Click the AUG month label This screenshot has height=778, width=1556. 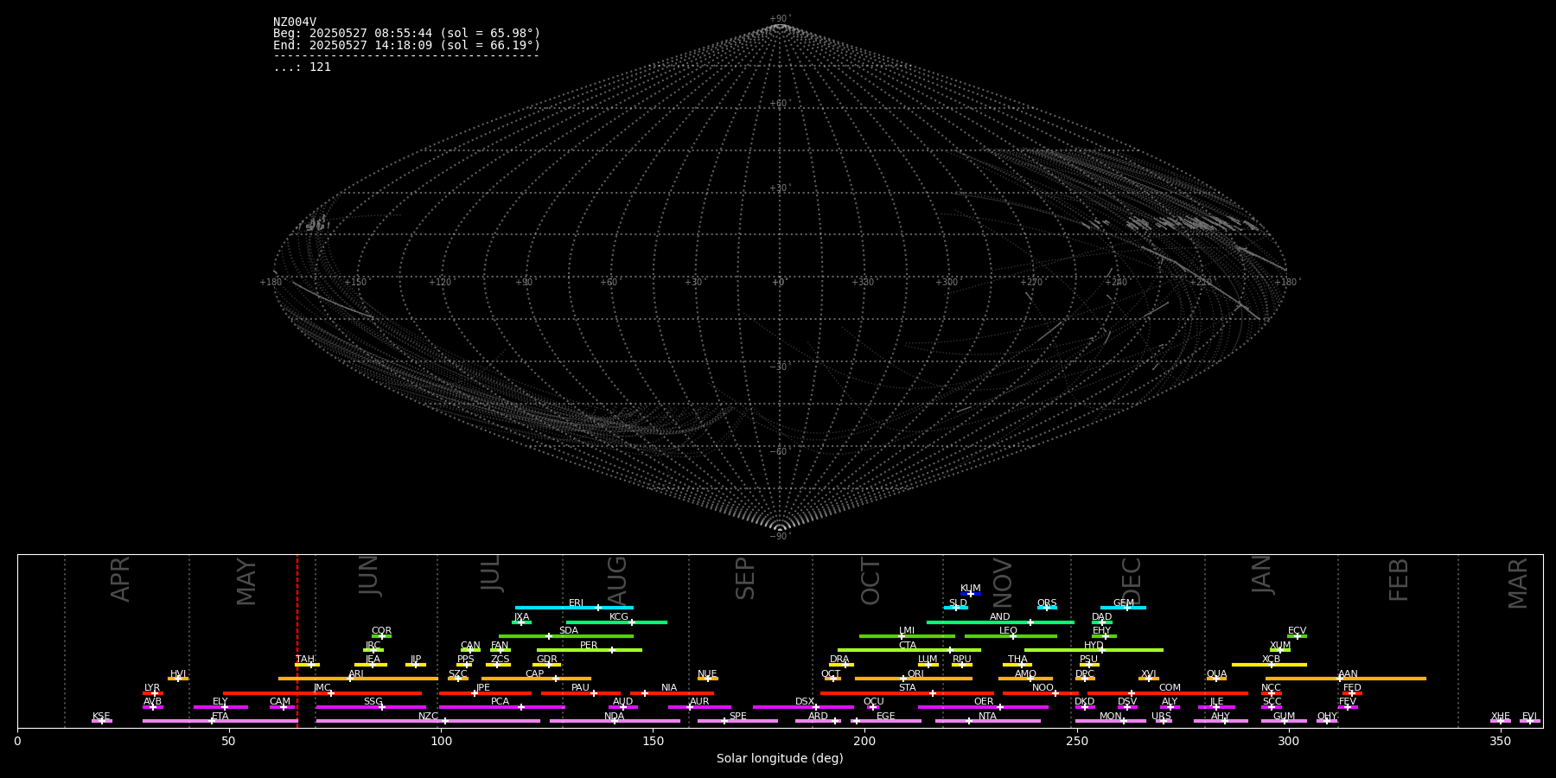pyautogui.click(x=616, y=581)
